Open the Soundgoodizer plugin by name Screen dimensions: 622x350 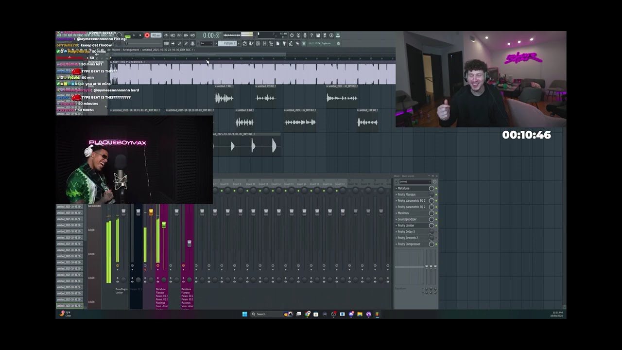[x=407, y=219]
